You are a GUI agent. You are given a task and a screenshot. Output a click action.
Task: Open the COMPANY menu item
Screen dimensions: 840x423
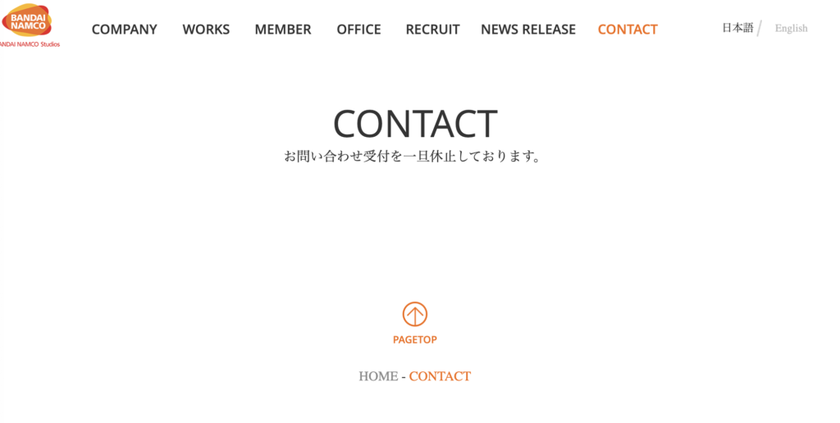pos(125,30)
